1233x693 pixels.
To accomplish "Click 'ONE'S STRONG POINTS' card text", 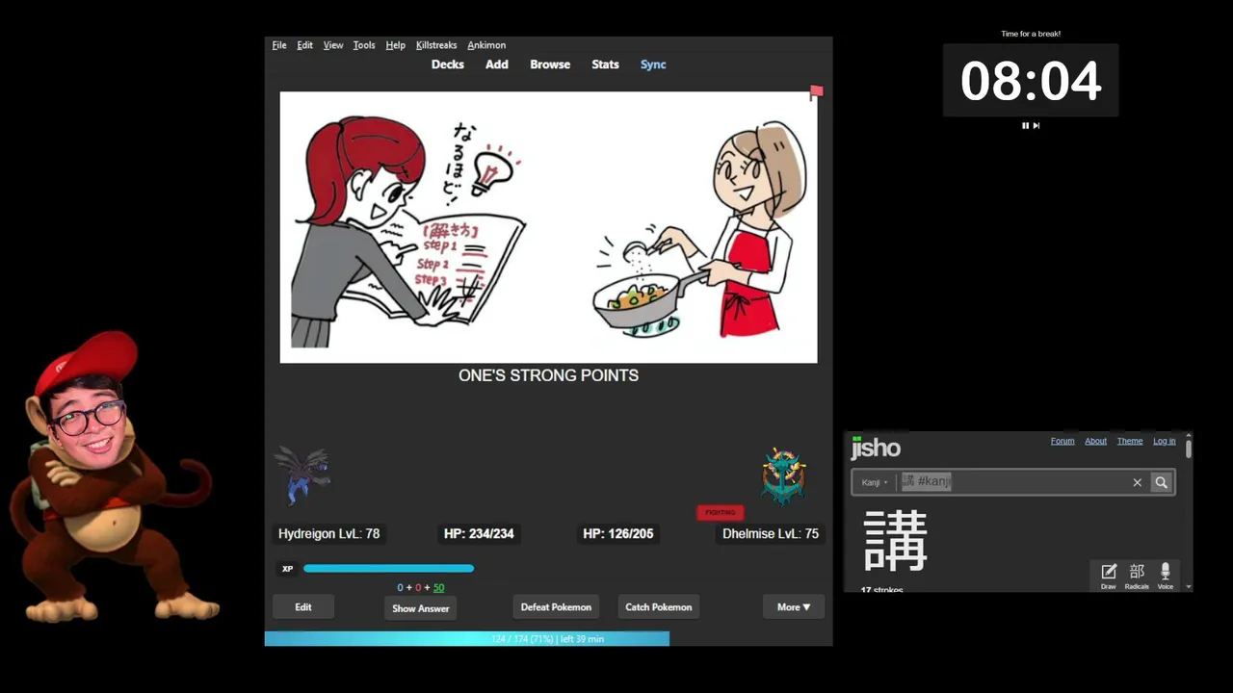I will point(548,375).
